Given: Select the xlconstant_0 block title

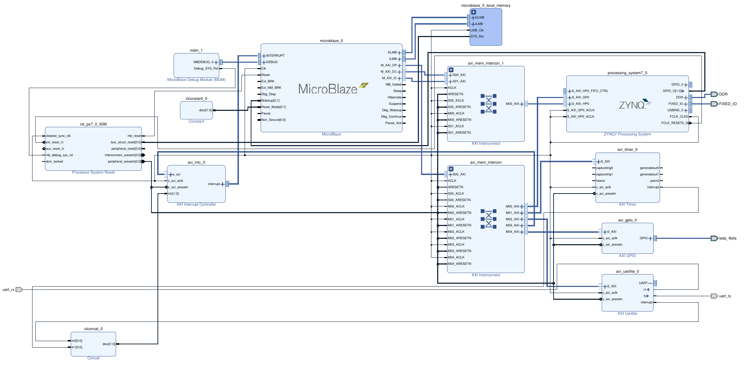Looking at the screenshot, I should [196, 99].
